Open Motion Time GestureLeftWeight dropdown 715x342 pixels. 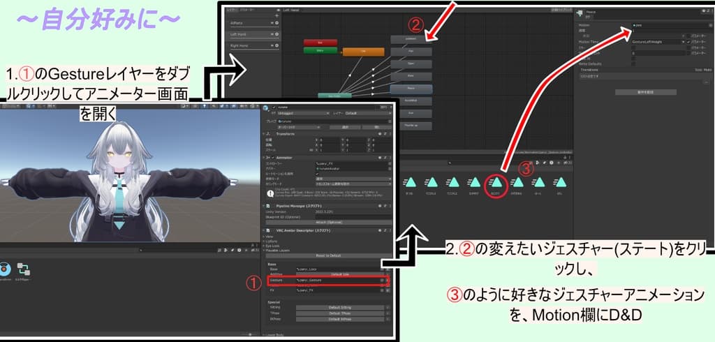(658, 41)
